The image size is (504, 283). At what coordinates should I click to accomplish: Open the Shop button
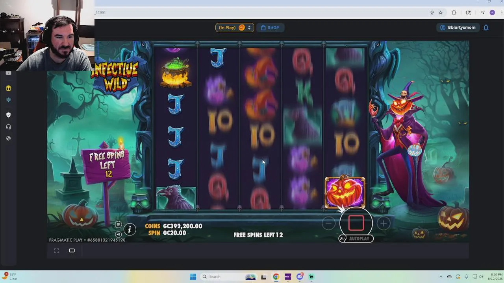[270, 28]
